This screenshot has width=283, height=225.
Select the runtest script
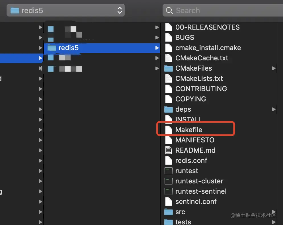tap(187, 171)
